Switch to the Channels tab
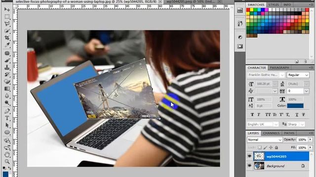 (x=271, y=133)
